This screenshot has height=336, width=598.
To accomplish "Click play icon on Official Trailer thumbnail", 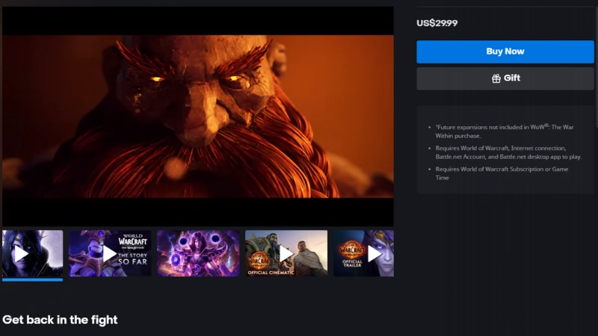I will pyautogui.click(x=374, y=253).
